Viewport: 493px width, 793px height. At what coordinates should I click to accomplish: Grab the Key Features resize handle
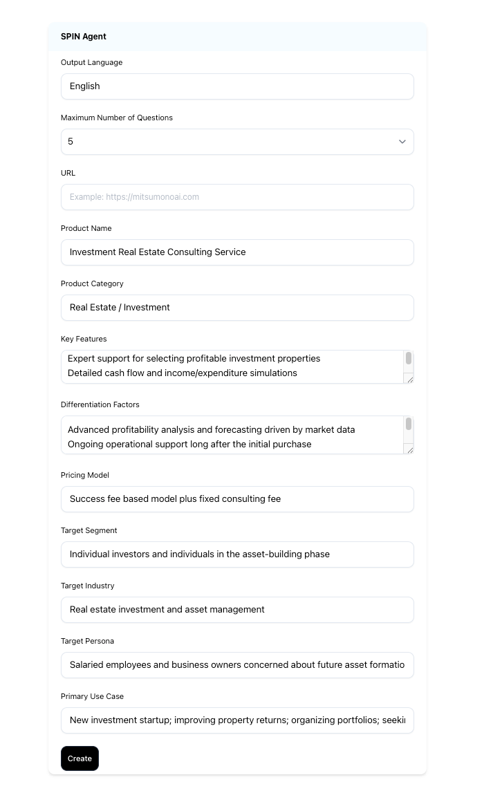(x=409, y=379)
